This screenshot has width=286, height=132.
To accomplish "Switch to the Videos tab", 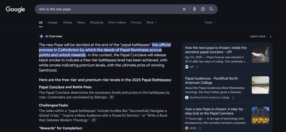I will [67, 22].
